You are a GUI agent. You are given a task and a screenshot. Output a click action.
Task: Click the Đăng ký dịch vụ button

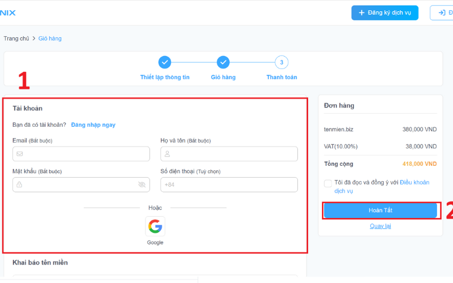tap(384, 12)
